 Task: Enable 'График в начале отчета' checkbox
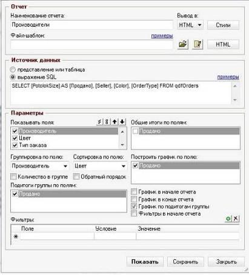(x=134, y=191)
